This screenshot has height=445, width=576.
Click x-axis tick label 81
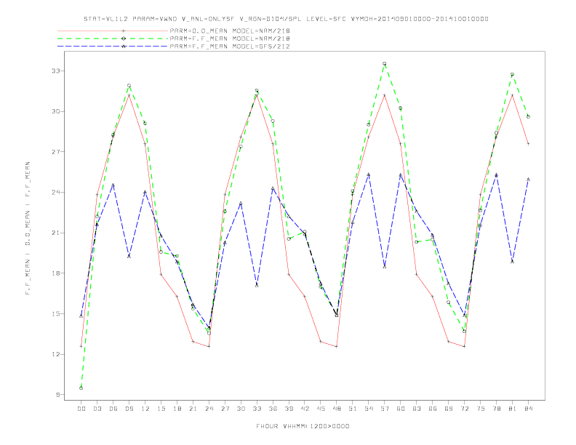pyautogui.click(x=513, y=409)
